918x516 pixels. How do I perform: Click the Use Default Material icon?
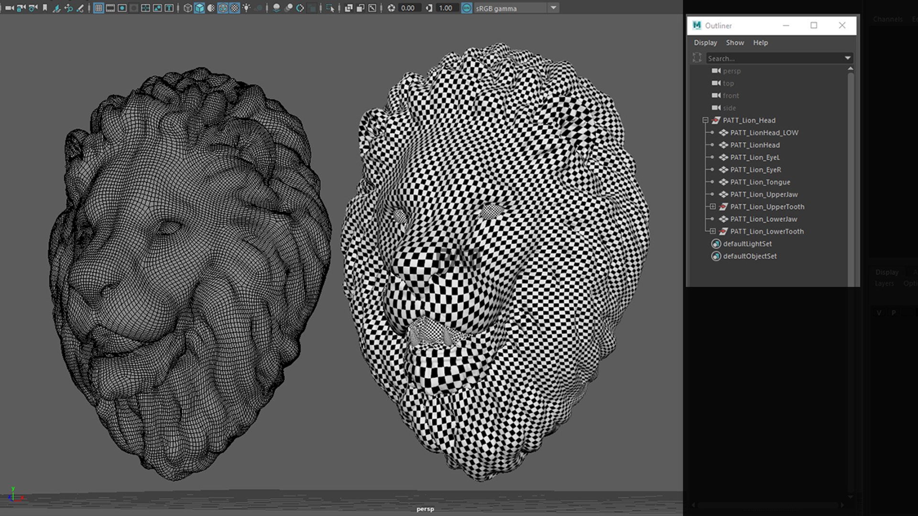pos(211,8)
